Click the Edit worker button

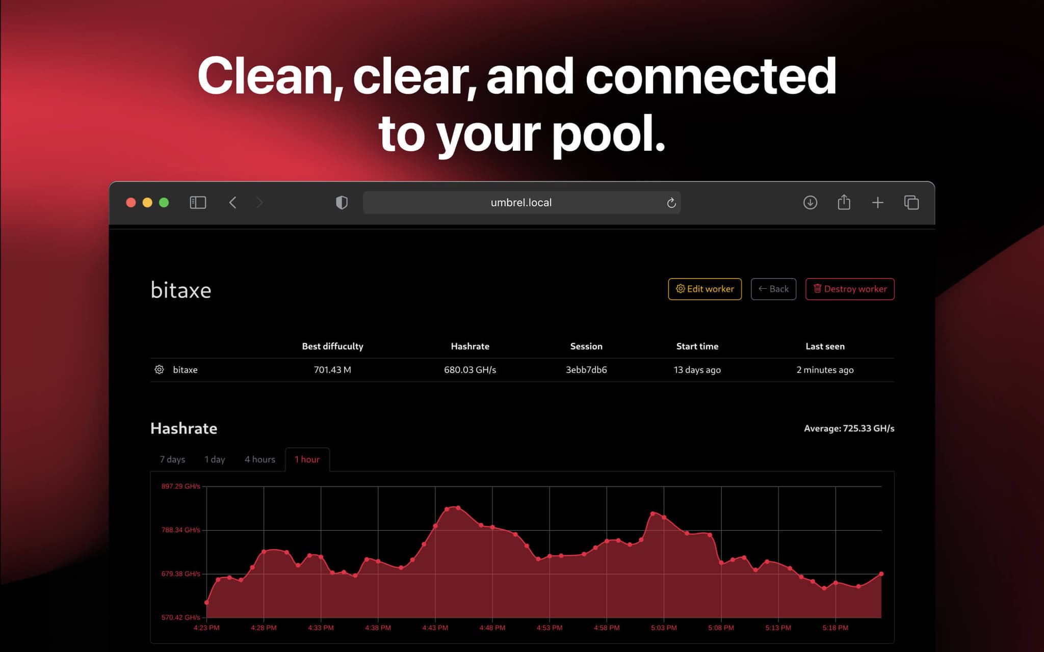click(x=705, y=289)
